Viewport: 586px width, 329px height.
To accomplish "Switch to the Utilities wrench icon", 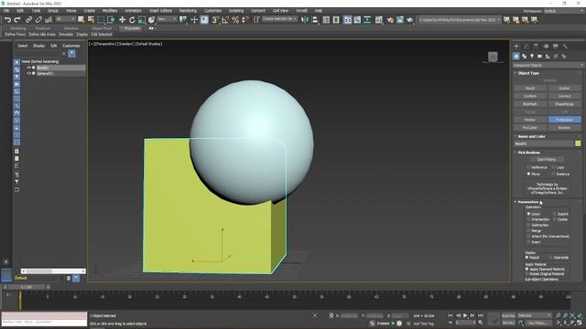I will click(x=566, y=47).
